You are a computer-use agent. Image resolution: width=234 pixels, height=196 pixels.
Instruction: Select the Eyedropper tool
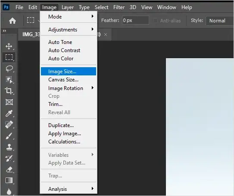point(9,113)
